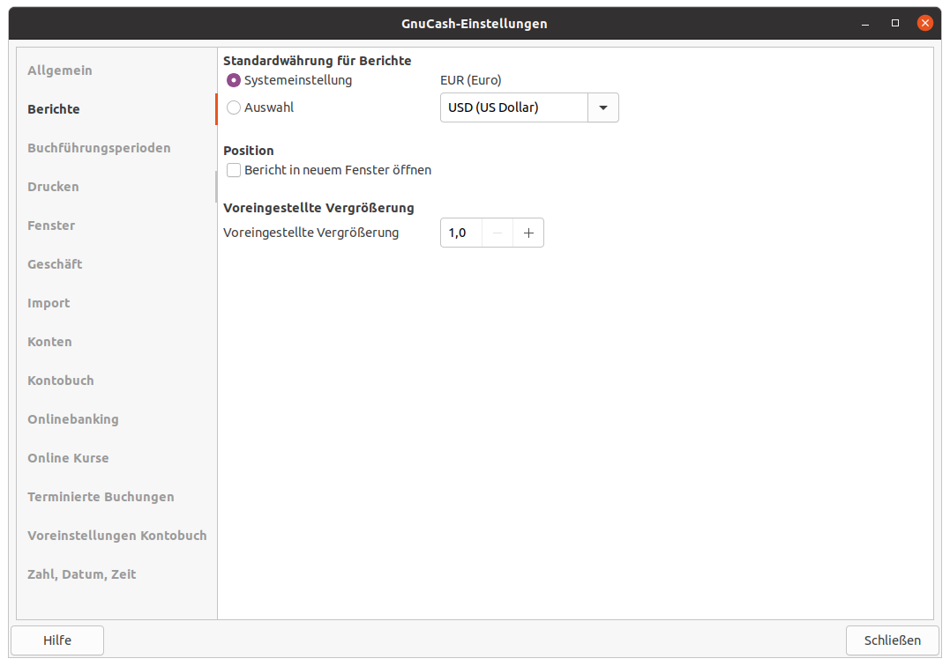Open the Geschäft preferences tab

(x=55, y=264)
